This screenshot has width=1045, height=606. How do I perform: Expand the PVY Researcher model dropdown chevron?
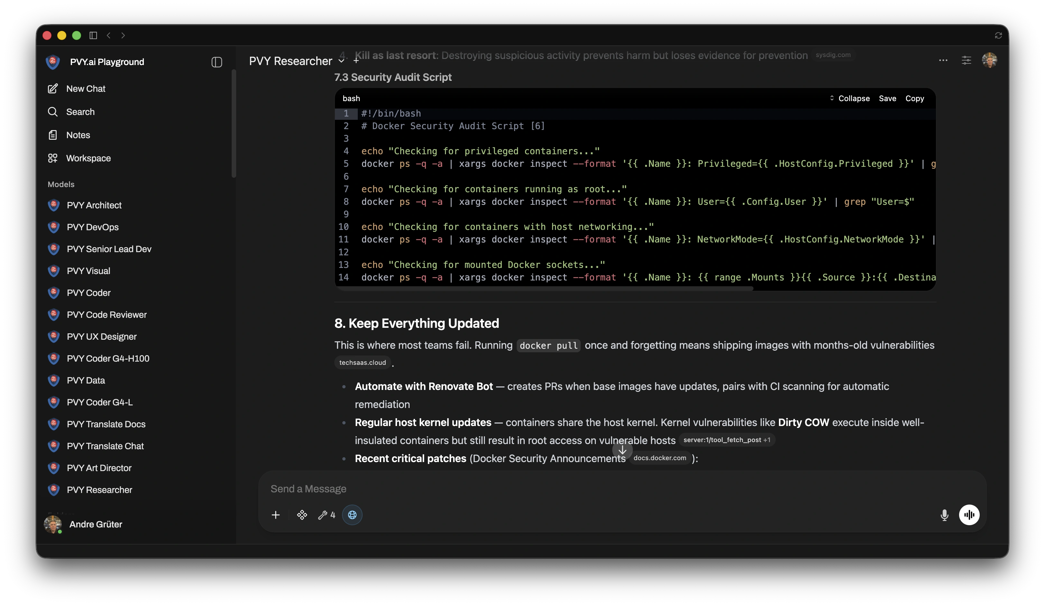(341, 61)
